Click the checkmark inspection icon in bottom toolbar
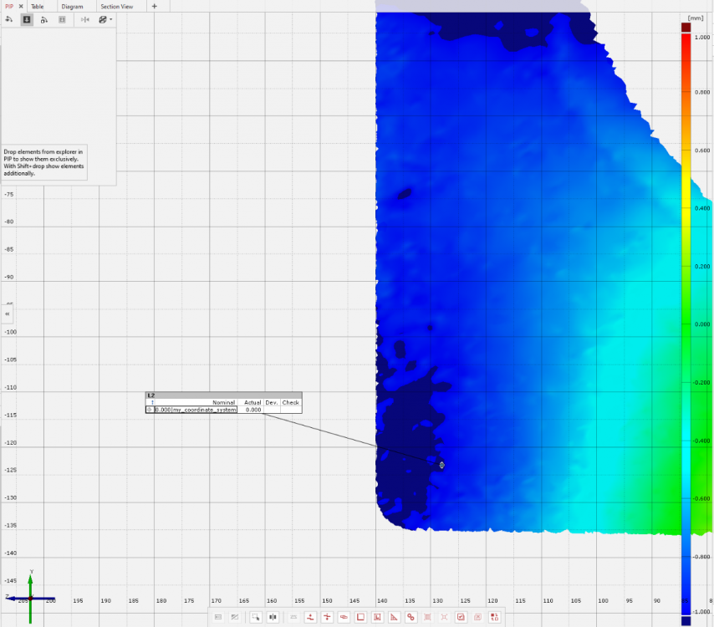Viewport: 714px width, 627px height. [461, 617]
